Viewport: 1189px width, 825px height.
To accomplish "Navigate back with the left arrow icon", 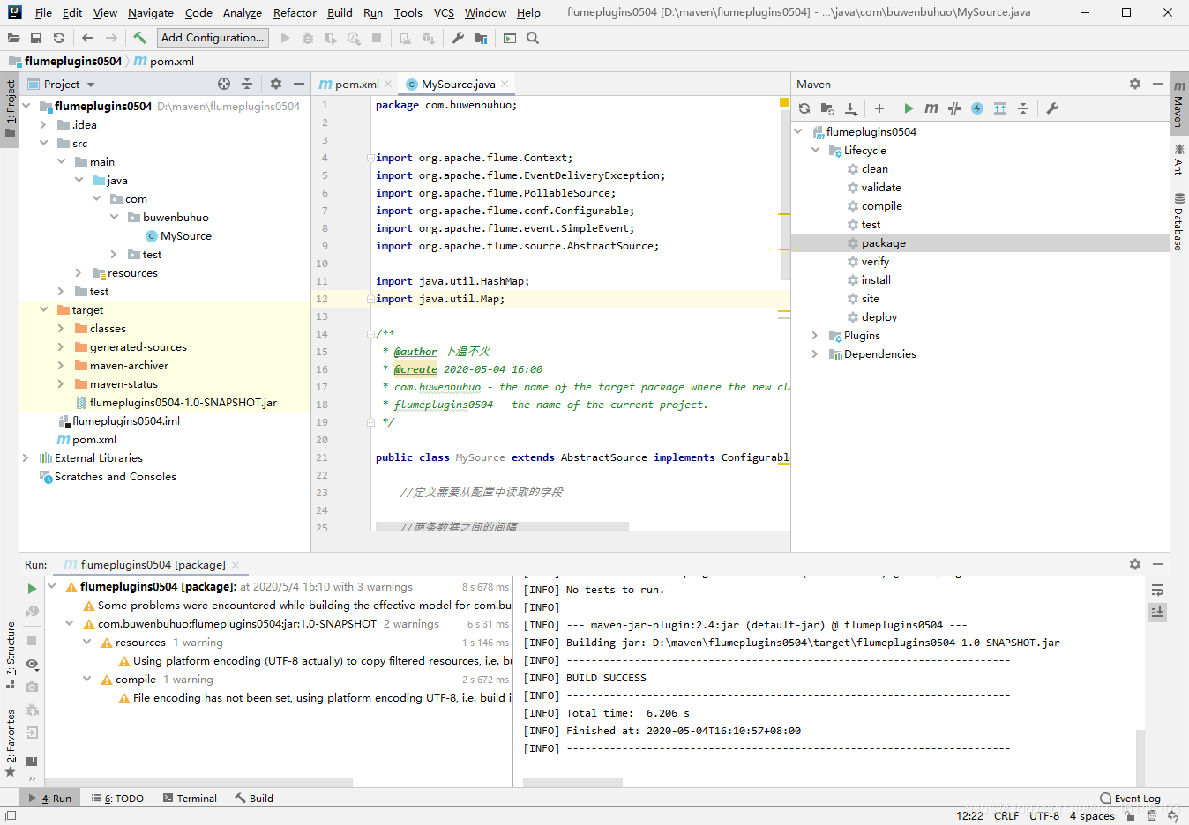I will coord(87,38).
